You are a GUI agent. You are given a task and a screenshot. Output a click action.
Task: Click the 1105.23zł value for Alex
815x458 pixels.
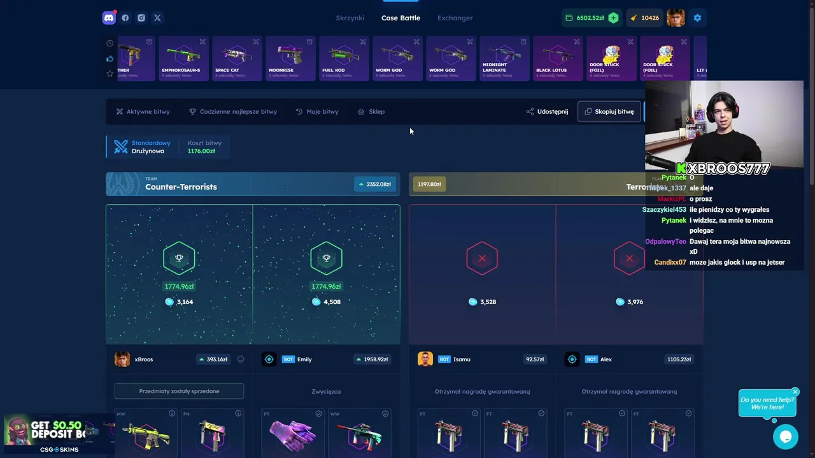[x=679, y=359]
